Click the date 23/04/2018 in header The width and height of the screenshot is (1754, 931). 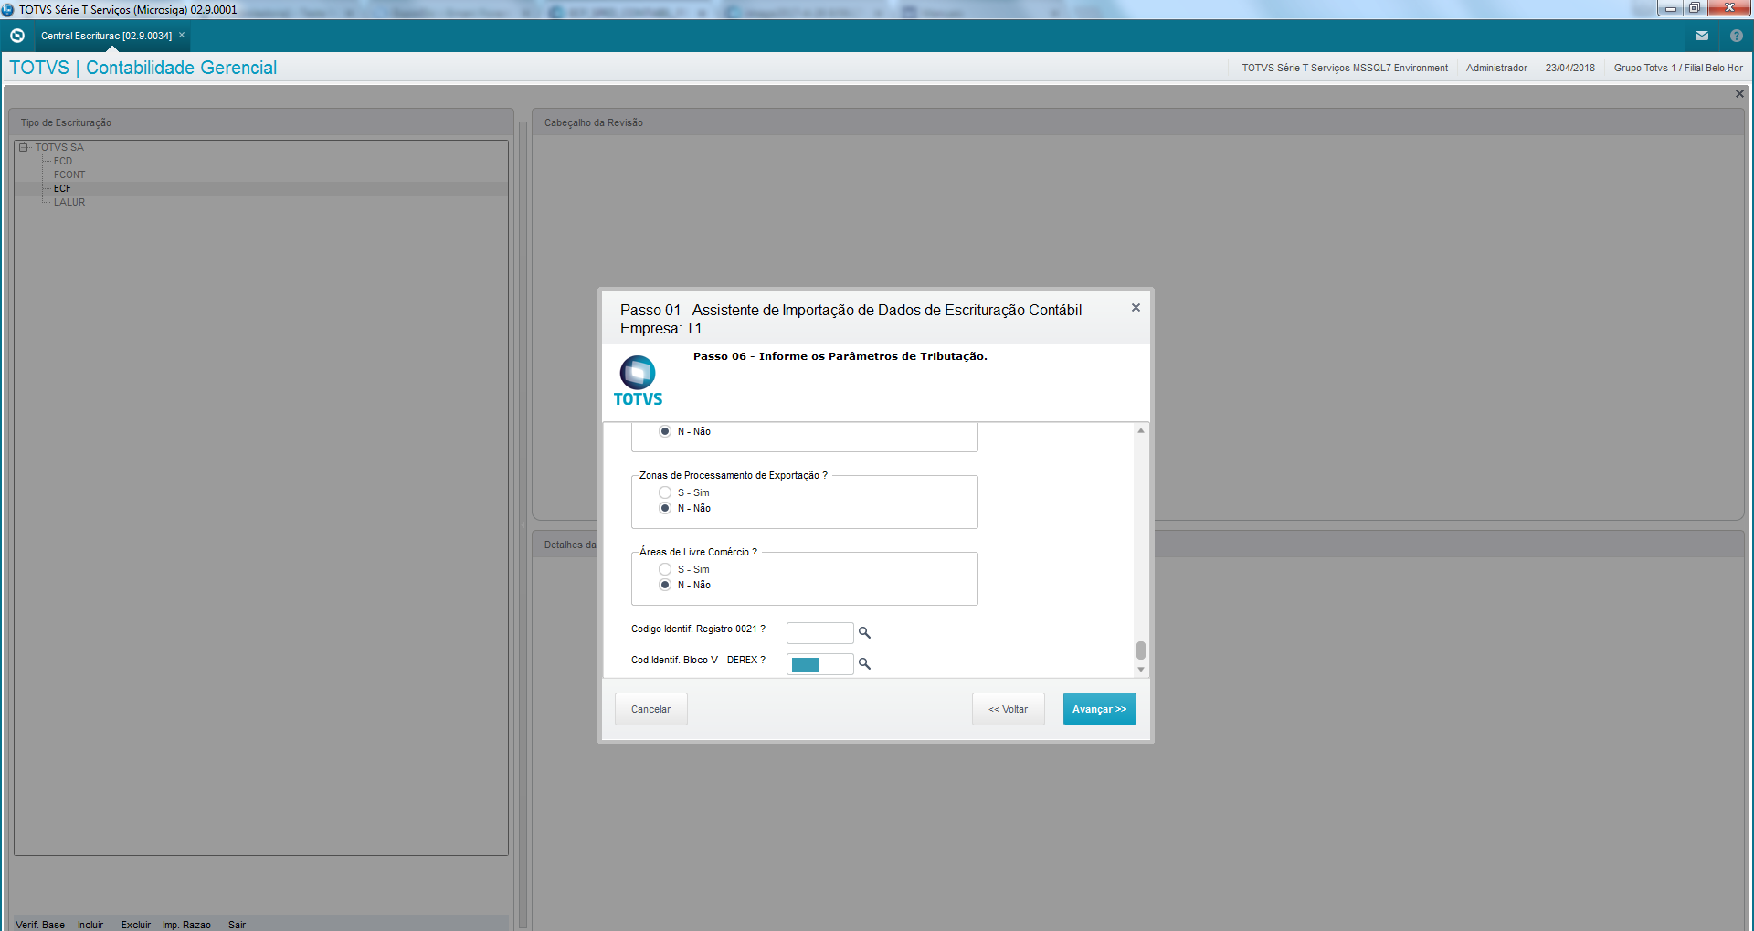tap(1570, 68)
